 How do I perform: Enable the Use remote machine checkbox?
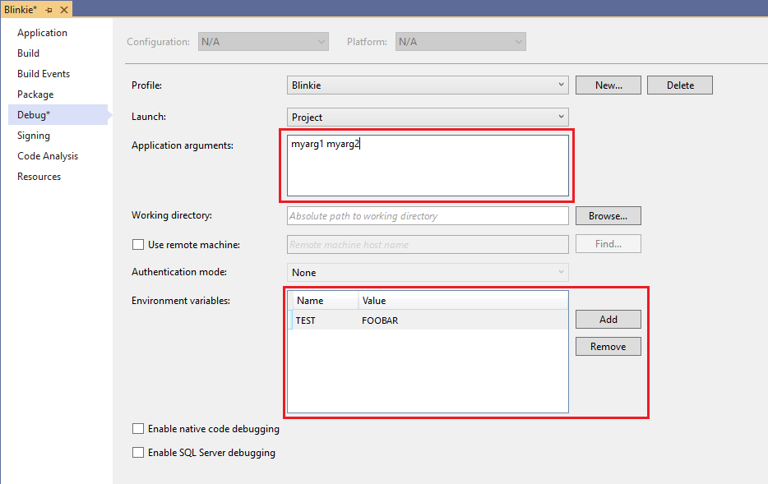[x=138, y=244]
